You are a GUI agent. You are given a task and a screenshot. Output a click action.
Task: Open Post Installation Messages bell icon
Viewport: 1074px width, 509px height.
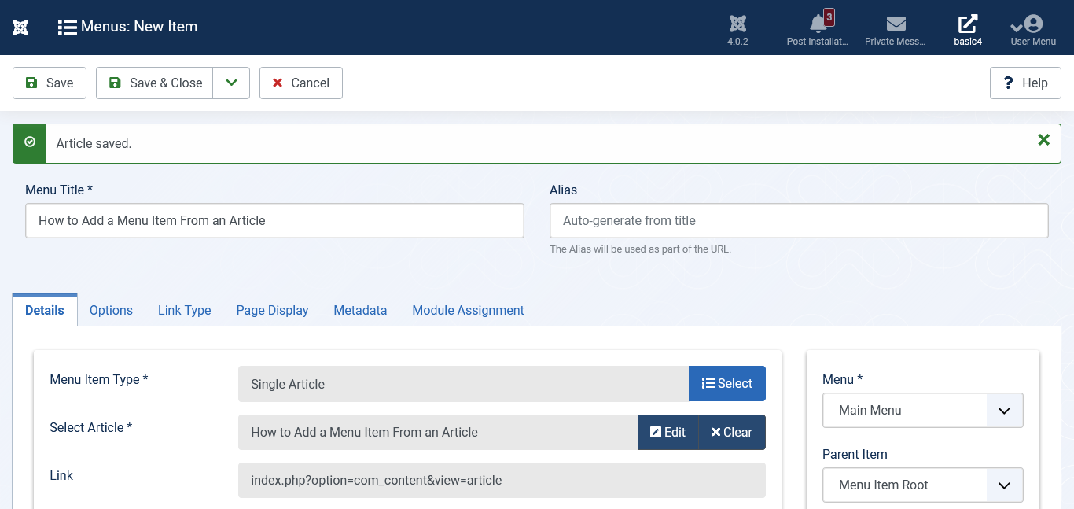(x=818, y=24)
